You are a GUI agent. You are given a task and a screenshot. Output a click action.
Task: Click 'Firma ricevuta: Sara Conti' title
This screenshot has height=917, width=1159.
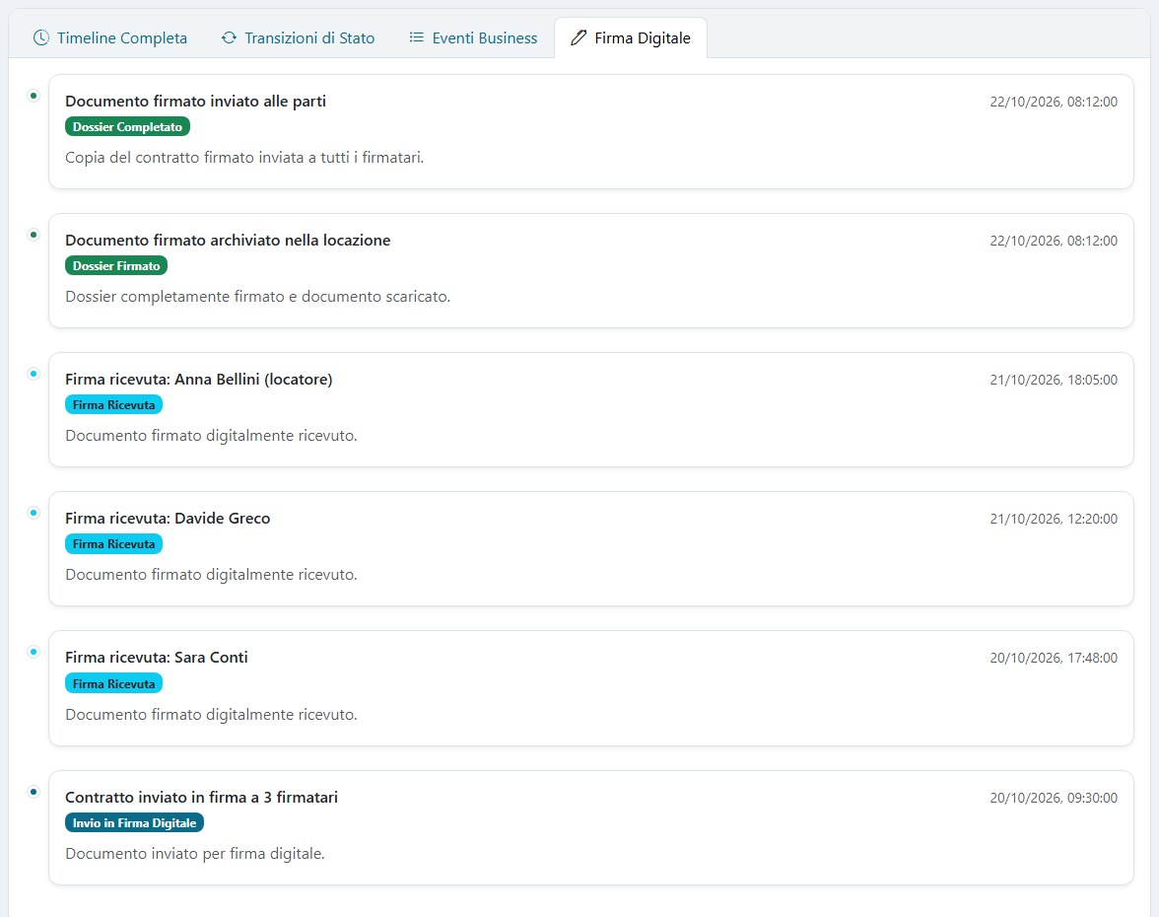point(157,658)
